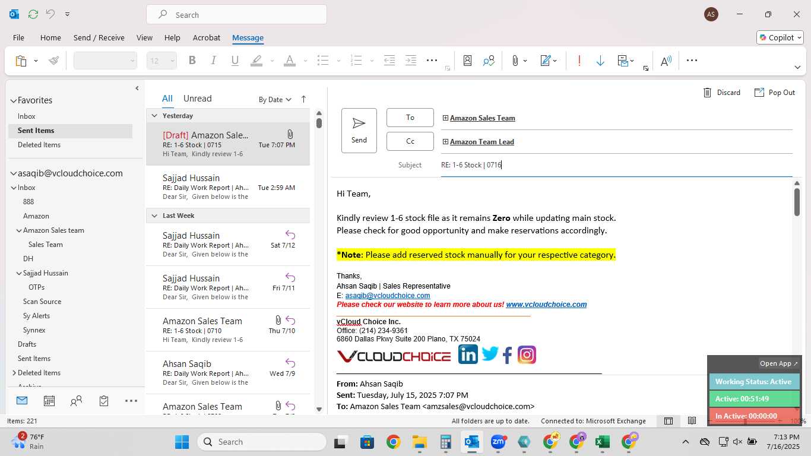Image resolution: width=811 pixels, height=456 pixels.
Task: Open the Acrobat tab
Action: tap(207, 37)
